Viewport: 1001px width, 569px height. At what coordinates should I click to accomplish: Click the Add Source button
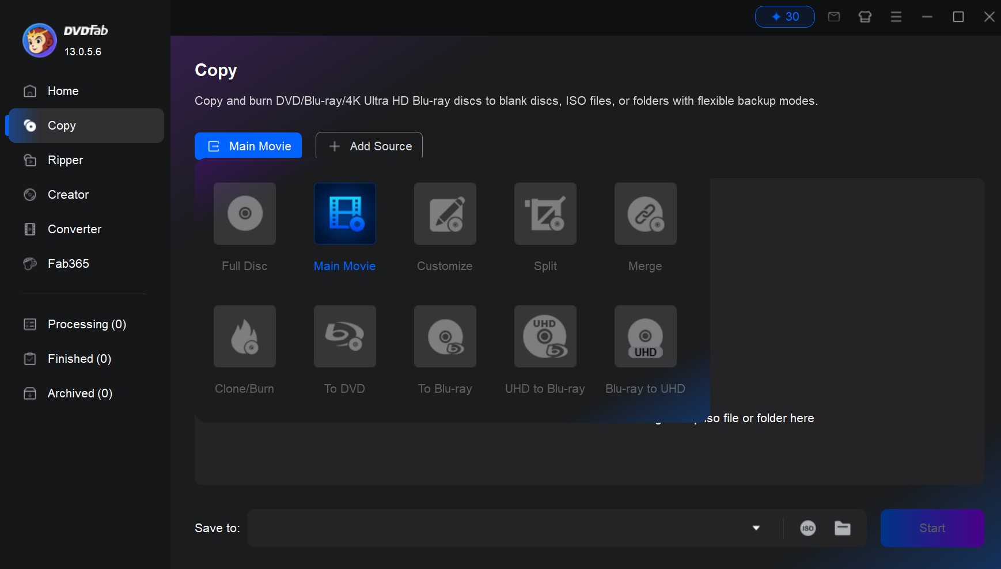[369, 146]
